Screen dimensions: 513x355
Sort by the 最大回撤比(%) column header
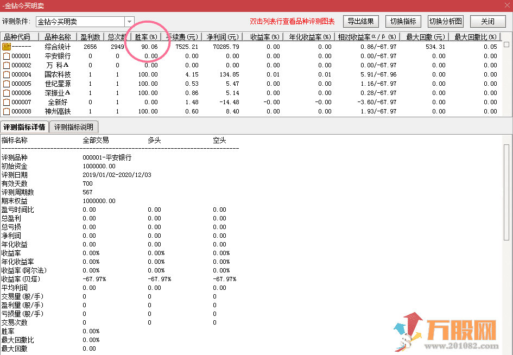[475, 37]
